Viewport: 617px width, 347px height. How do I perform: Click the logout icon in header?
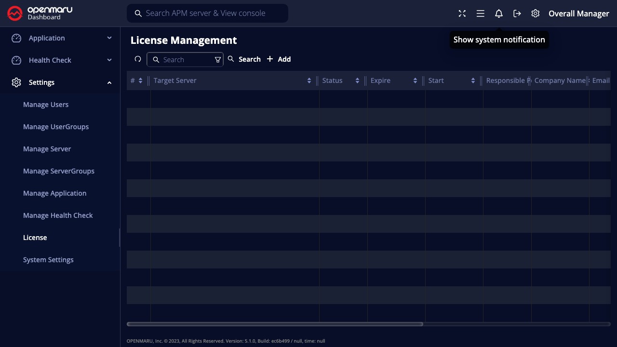coord(517,13)
